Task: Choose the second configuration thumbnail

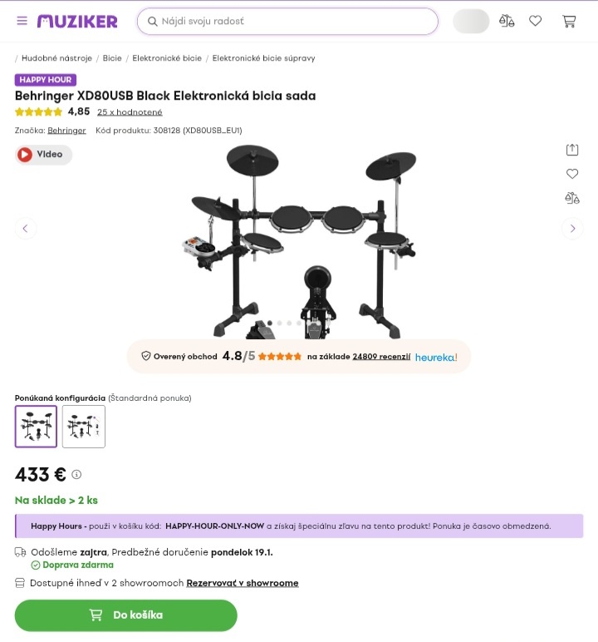Action: click(84, 427)
